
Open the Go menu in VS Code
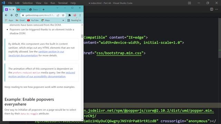pos(46,3)
